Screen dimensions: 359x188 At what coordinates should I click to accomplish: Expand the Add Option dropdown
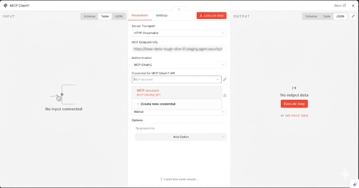181,137
